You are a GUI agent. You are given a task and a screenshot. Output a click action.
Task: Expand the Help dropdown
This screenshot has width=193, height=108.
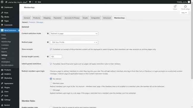click(x=184, y=13)
